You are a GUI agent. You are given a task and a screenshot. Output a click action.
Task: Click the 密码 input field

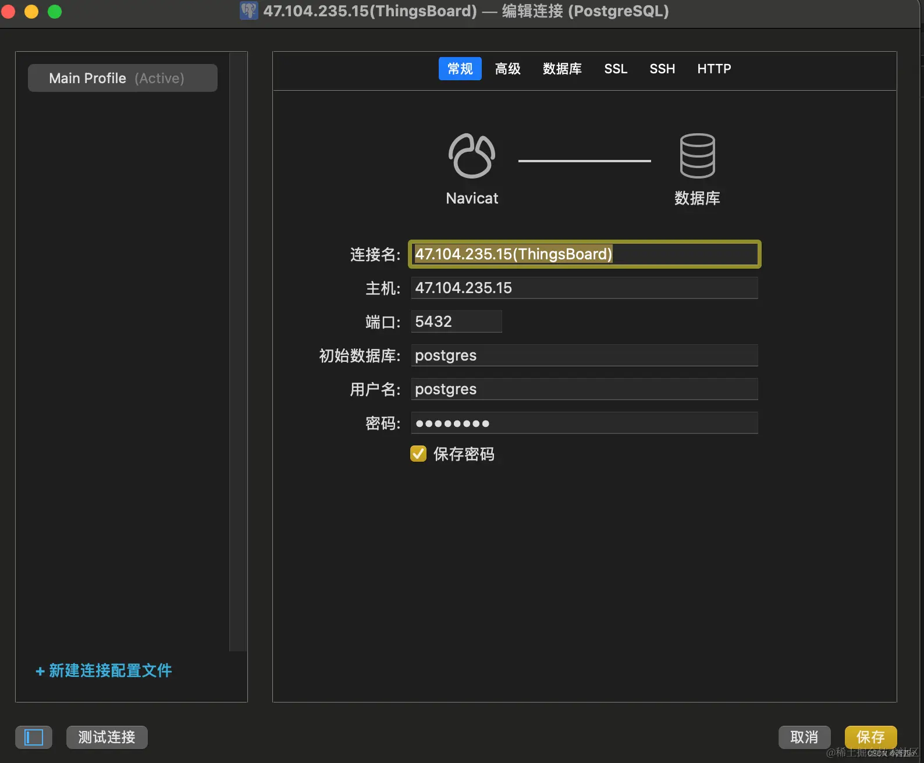[585, 423]
